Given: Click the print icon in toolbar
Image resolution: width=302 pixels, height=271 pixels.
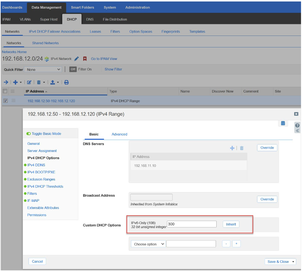Looking at the screenshot, I should tap(66, 82).
